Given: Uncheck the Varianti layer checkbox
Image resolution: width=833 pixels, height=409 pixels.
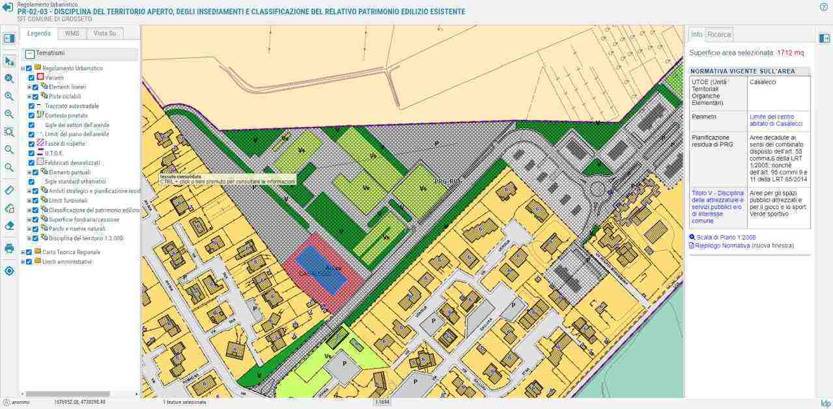Looking at the screenshot, I should [32, 78].
